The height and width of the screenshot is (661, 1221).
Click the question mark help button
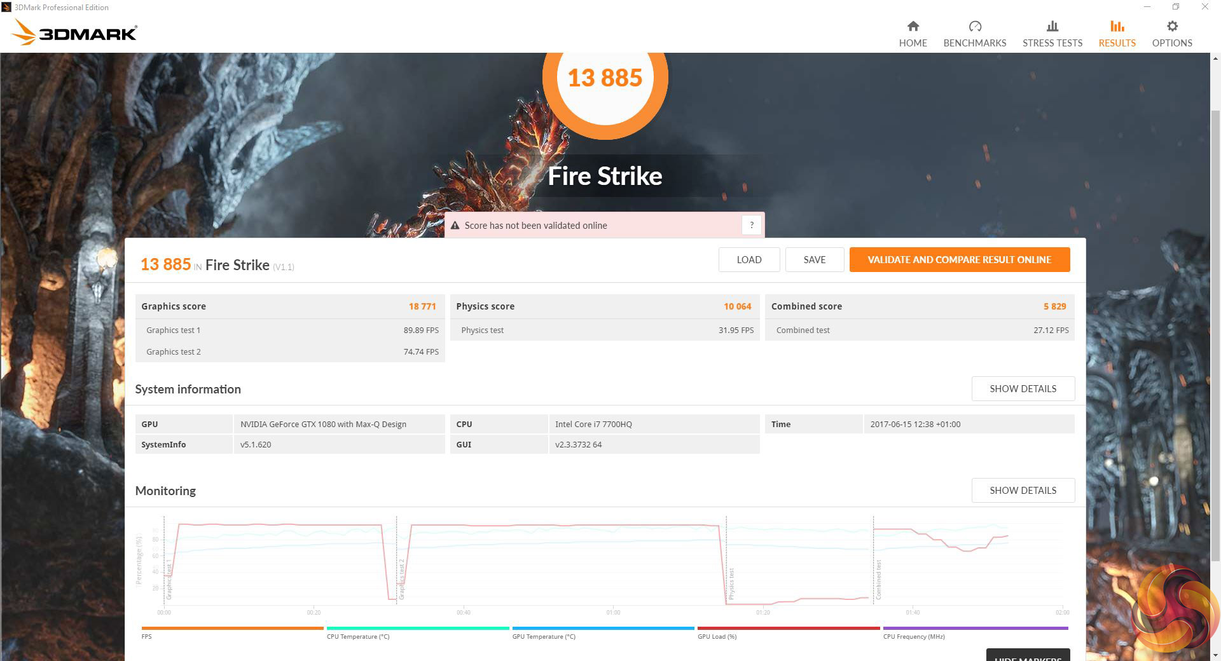[752, 225]
